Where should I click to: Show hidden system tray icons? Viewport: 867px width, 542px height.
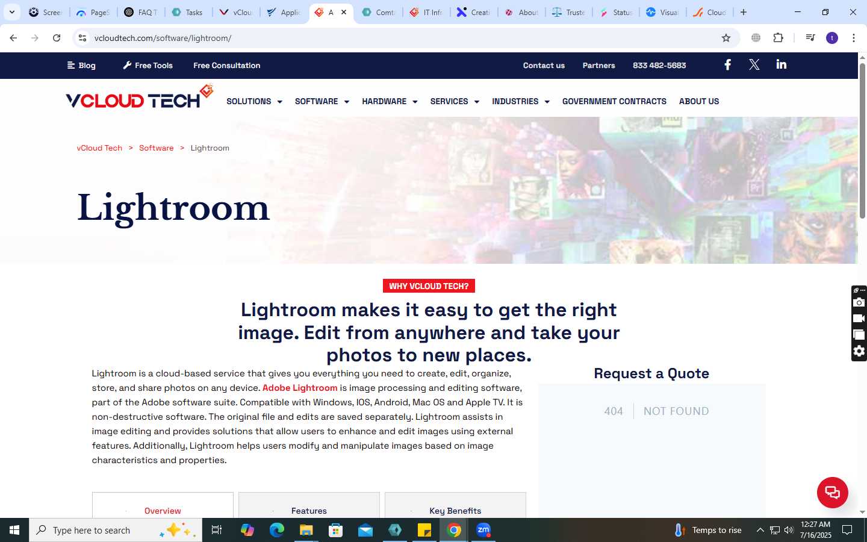pyautogui.click(x=760, y=530)
